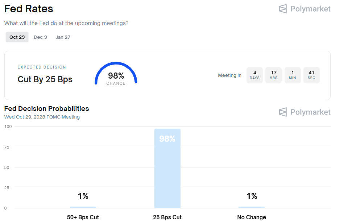This screenshot has width=348, height=224.
Task: Click the Polymarket logo icon at top
Action: pyautogui.click(x=283, y=9)
